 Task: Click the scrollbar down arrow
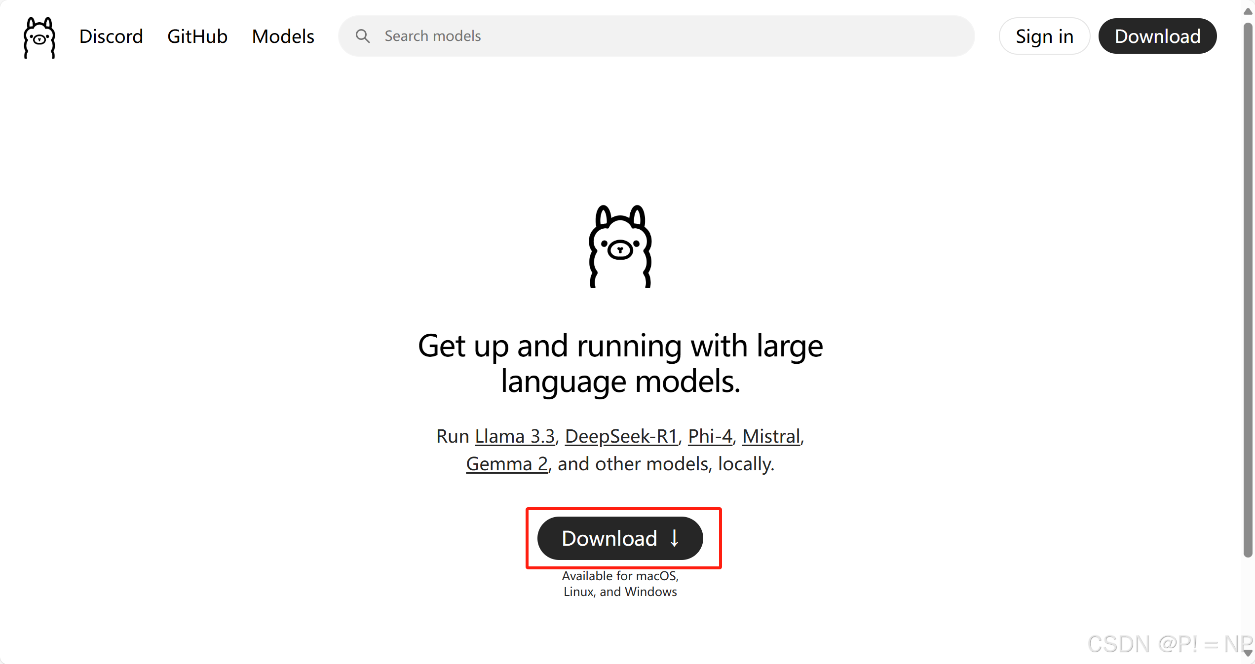click(1248, 653)
